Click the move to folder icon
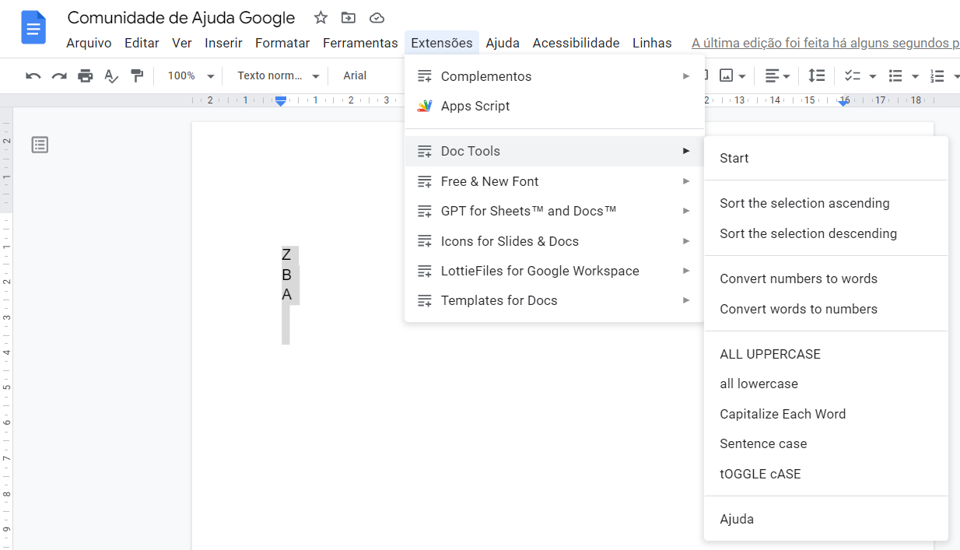960x550 pixels. pyautogui.click(x=349, y=18)
